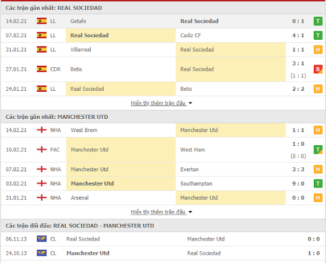This screenshot has width=326, height=263.
Task: Click the orange H badge for Villarreal match
Action: point(318,49)
